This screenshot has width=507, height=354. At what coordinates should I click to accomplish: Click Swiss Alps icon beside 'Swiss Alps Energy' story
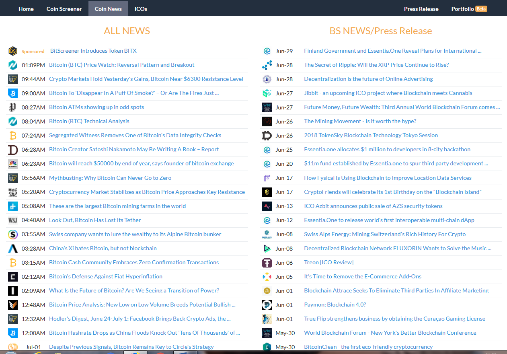[x=267, y=235]
